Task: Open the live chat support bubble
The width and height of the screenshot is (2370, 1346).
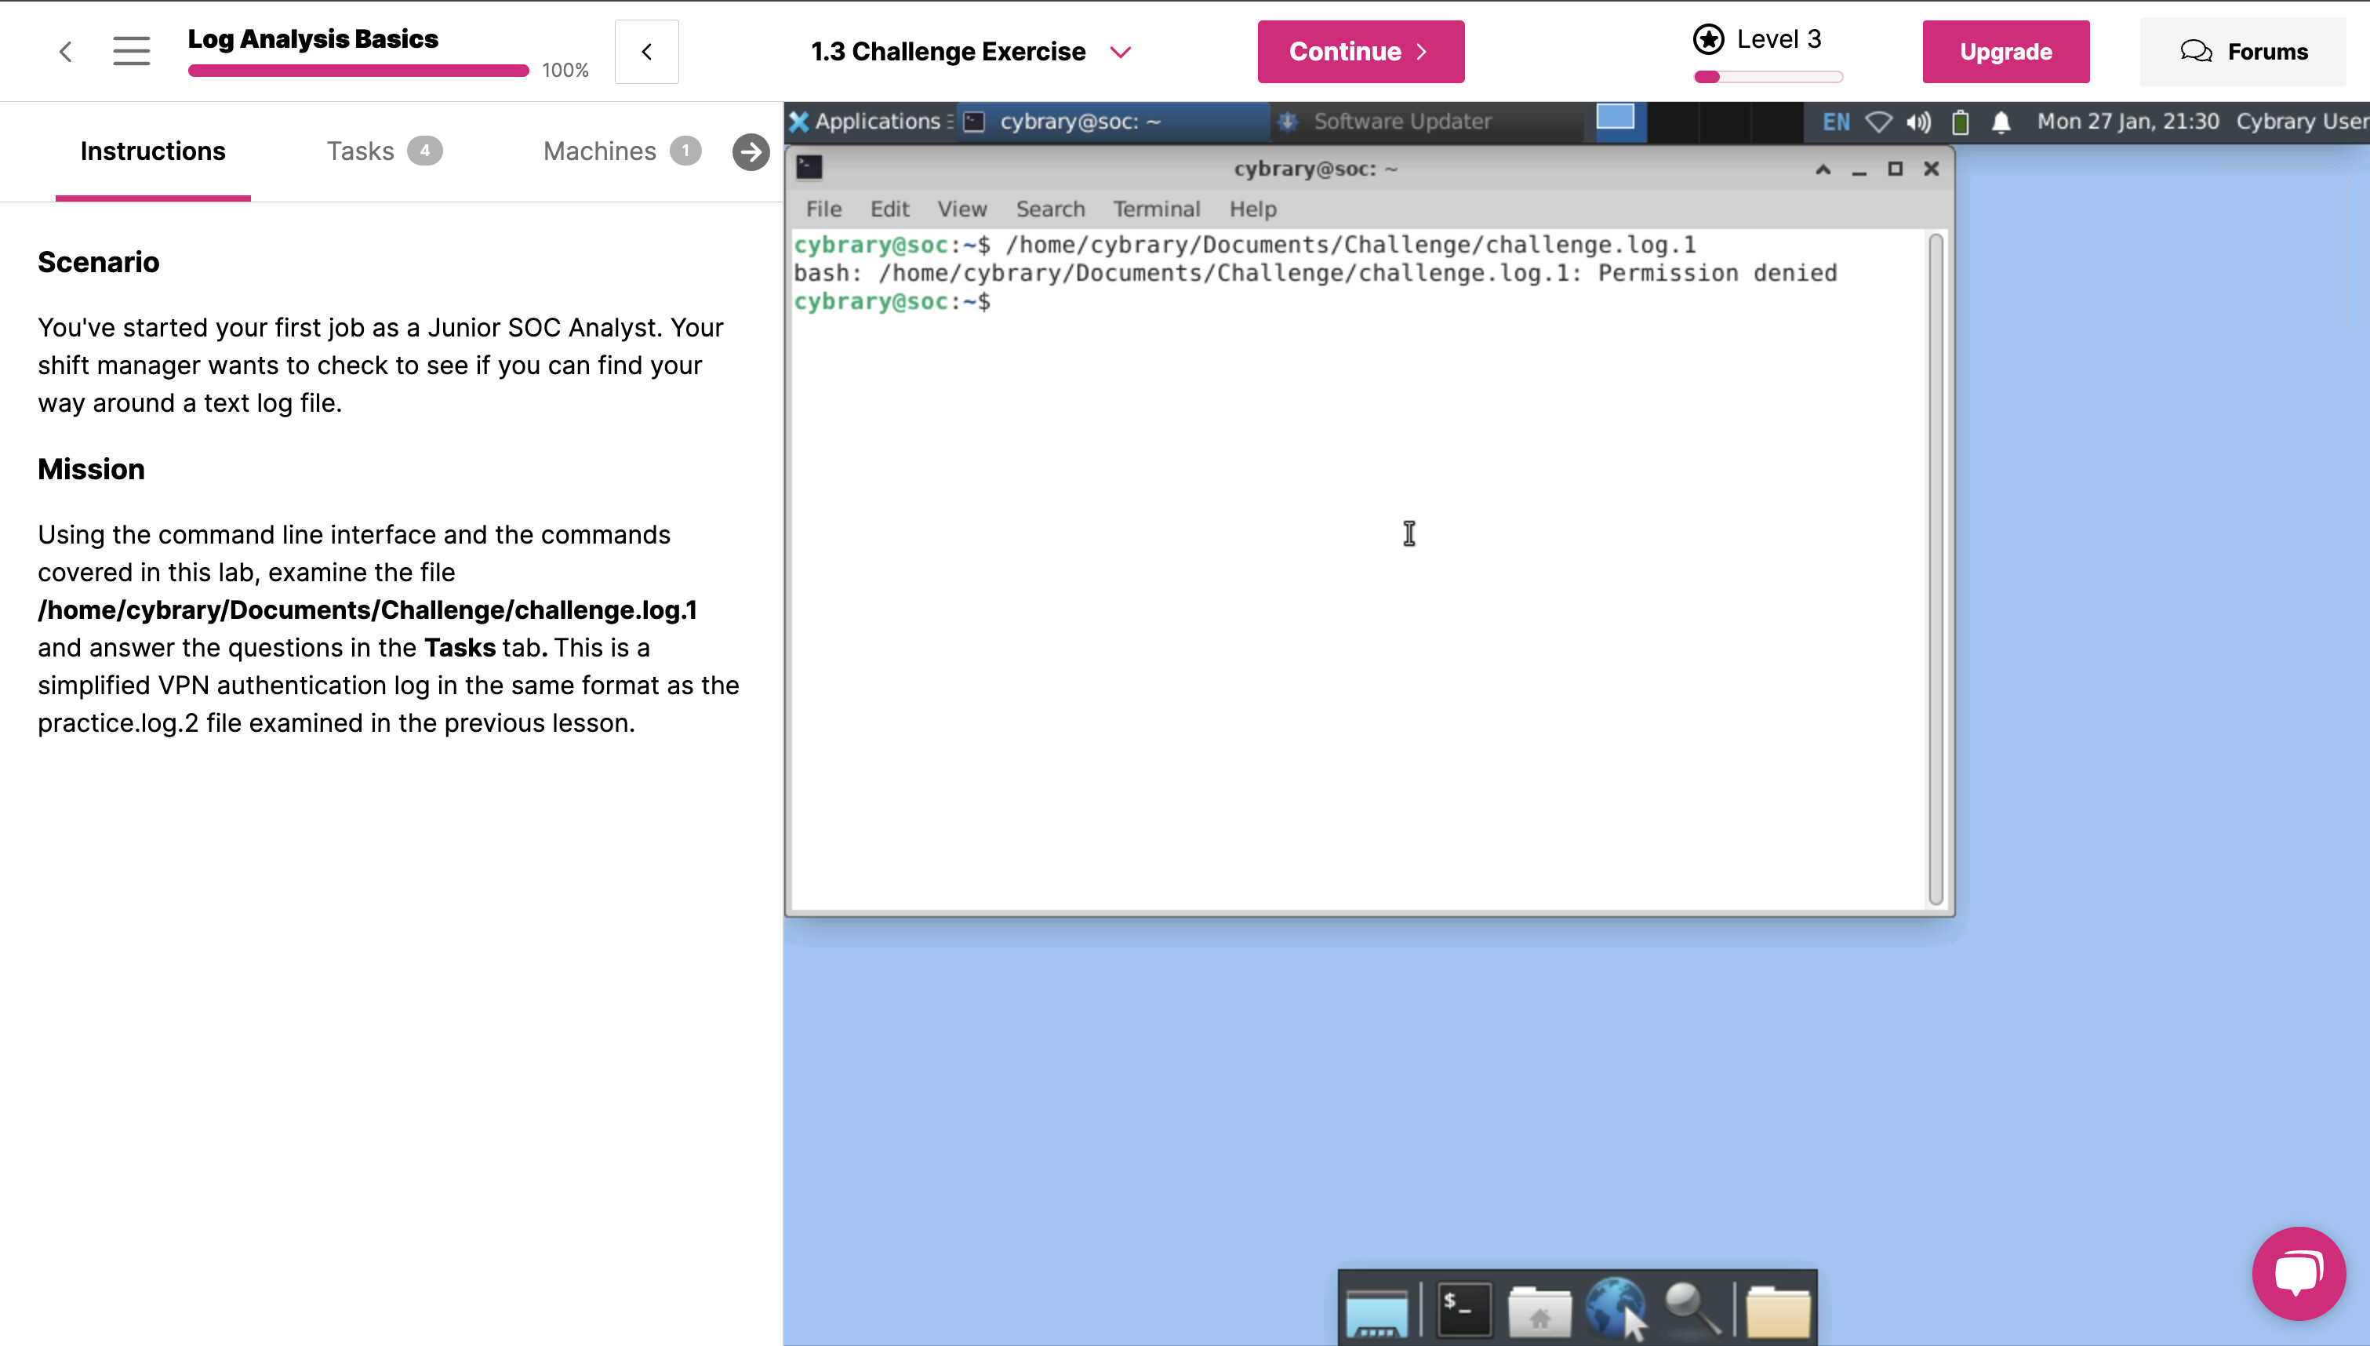Action: tap(2298, 1273)
